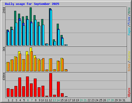Click the day 20 green axis label

pos(81,100)
